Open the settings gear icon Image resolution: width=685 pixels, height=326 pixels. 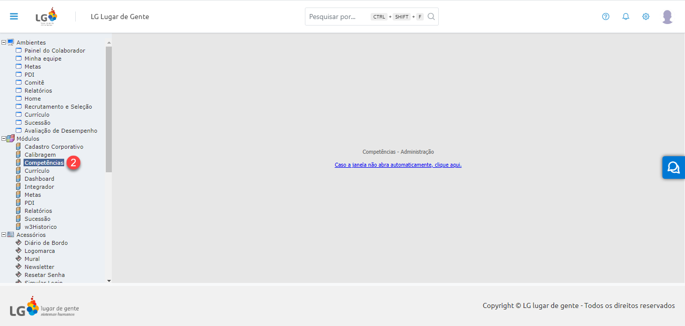tap(646, 17)
